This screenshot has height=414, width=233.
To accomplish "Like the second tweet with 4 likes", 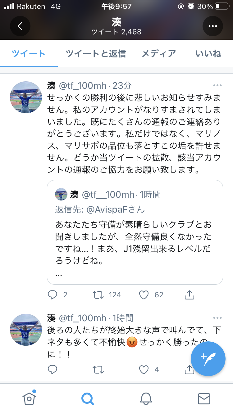I will (x=144, y=369).
